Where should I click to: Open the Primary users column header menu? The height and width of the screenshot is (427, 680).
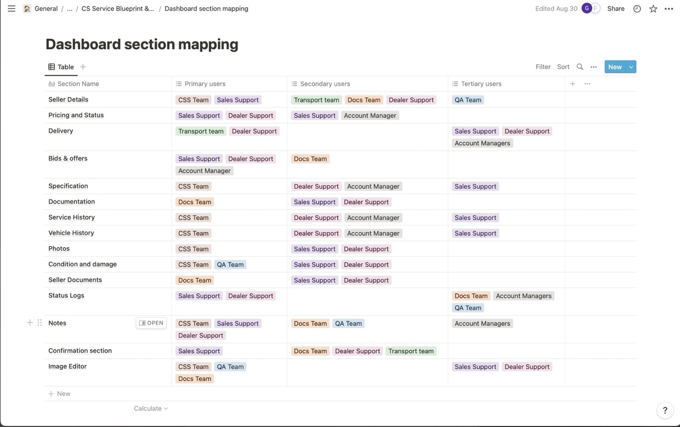pyautogui.click(x=229, y=84)
